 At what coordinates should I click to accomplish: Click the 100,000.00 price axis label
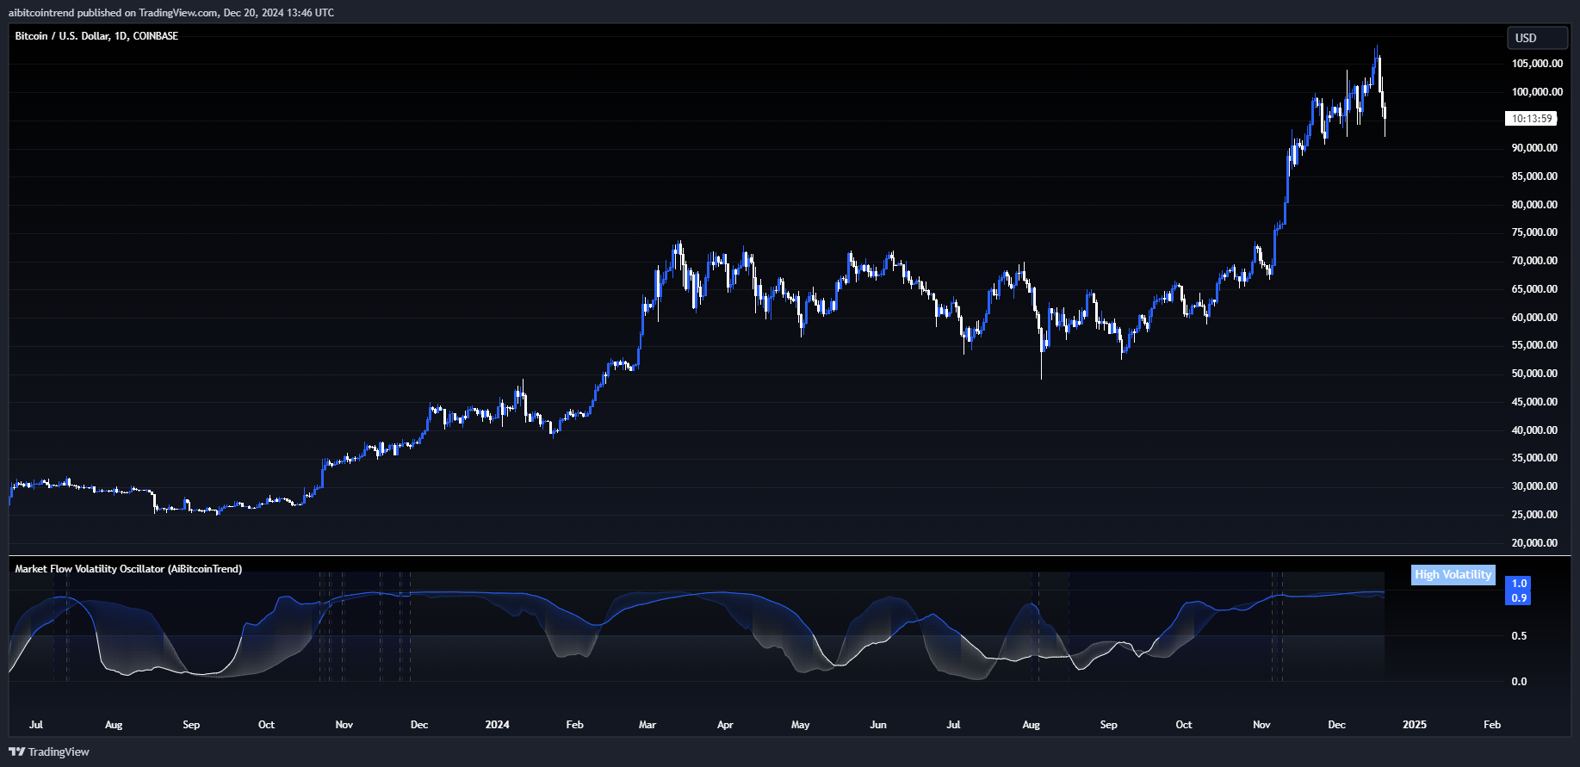coord(1537,92)
